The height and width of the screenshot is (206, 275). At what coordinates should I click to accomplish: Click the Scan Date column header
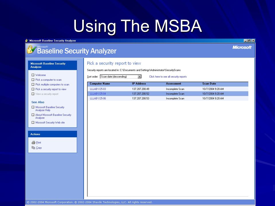point(209,84)
